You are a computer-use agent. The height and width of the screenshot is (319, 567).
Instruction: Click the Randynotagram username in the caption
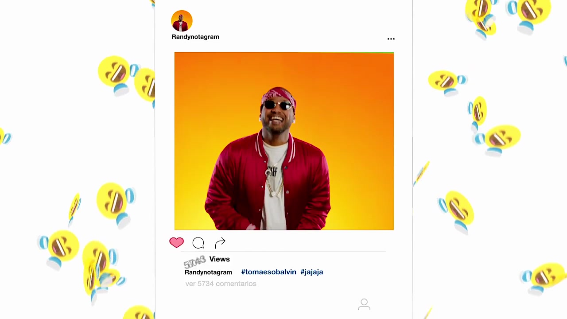[208, 272]
